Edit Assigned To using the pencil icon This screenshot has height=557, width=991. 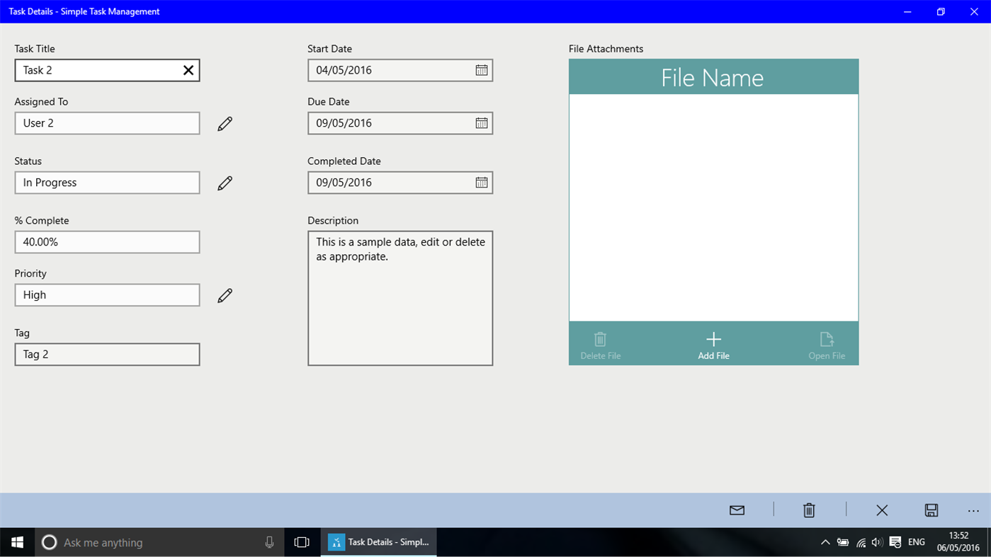click(225, 123)
